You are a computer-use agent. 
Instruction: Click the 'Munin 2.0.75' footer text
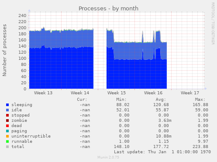click(108, 157)
